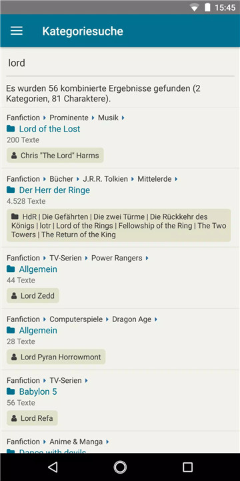Tap the Computerspiele breadcrumb

tap(76, 319)
